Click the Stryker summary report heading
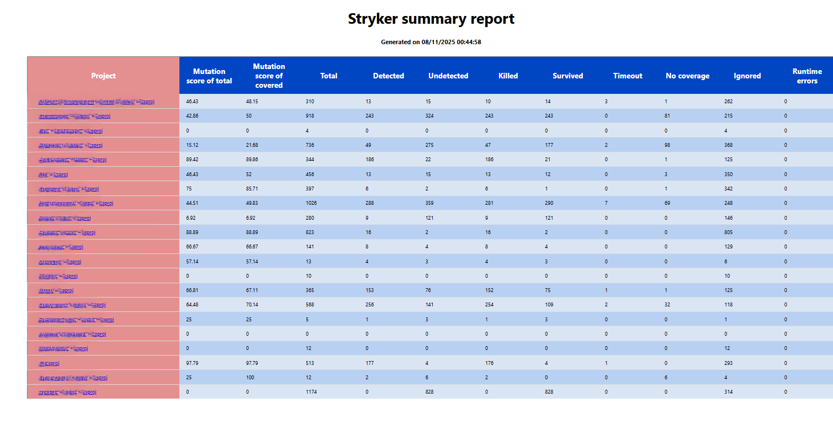The width and height of the screenshot is (833, 424). coord(431,19)
